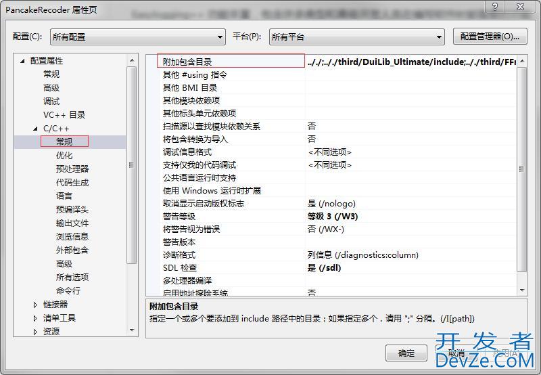Click the property grid vertical scrollbar thumb
Screen dimensions: 541x375
click(522, 169)
